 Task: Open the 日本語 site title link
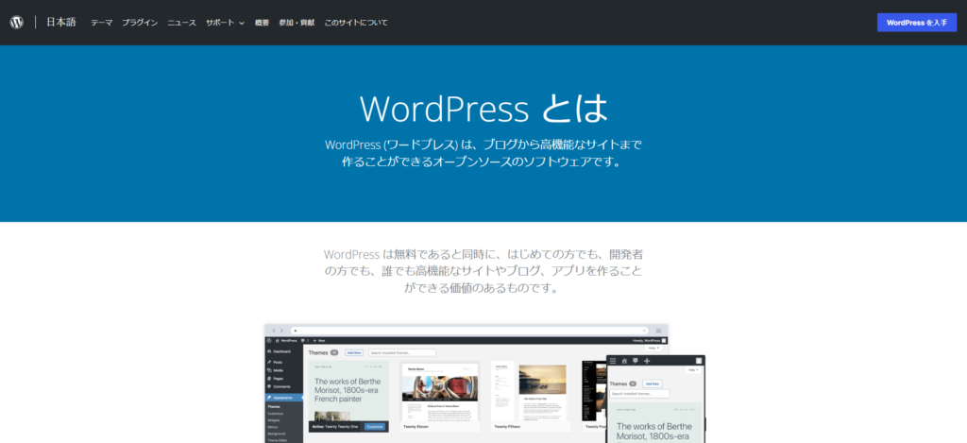click(x=61, y=23)
